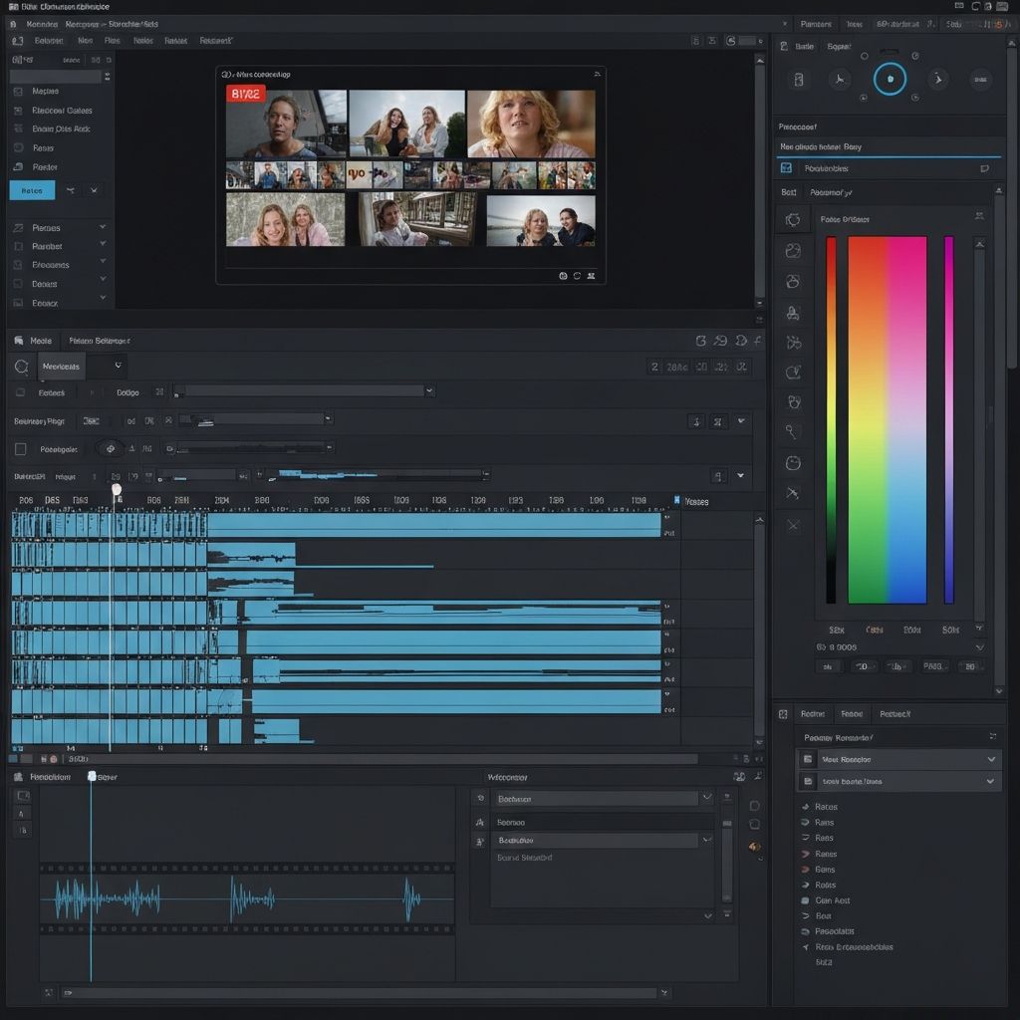Click the blue-ringed circular icon in top-right panel
Viewport: 1020px width, 1020px height.
tap(890, 79)
